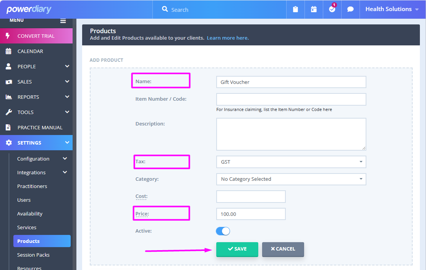Open Resources settings page

coord(29,268)
